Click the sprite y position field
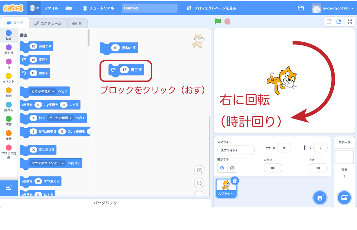Viewport: 357px width, 230px height. coord(320,148)
